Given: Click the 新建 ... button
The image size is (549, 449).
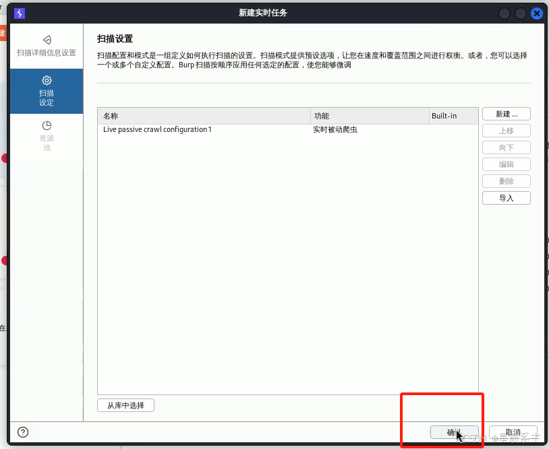Looking at the screenshot, I should coord(507,114).
